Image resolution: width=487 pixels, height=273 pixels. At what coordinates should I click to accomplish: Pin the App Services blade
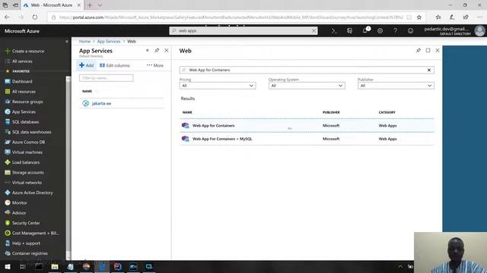point(157,50)
